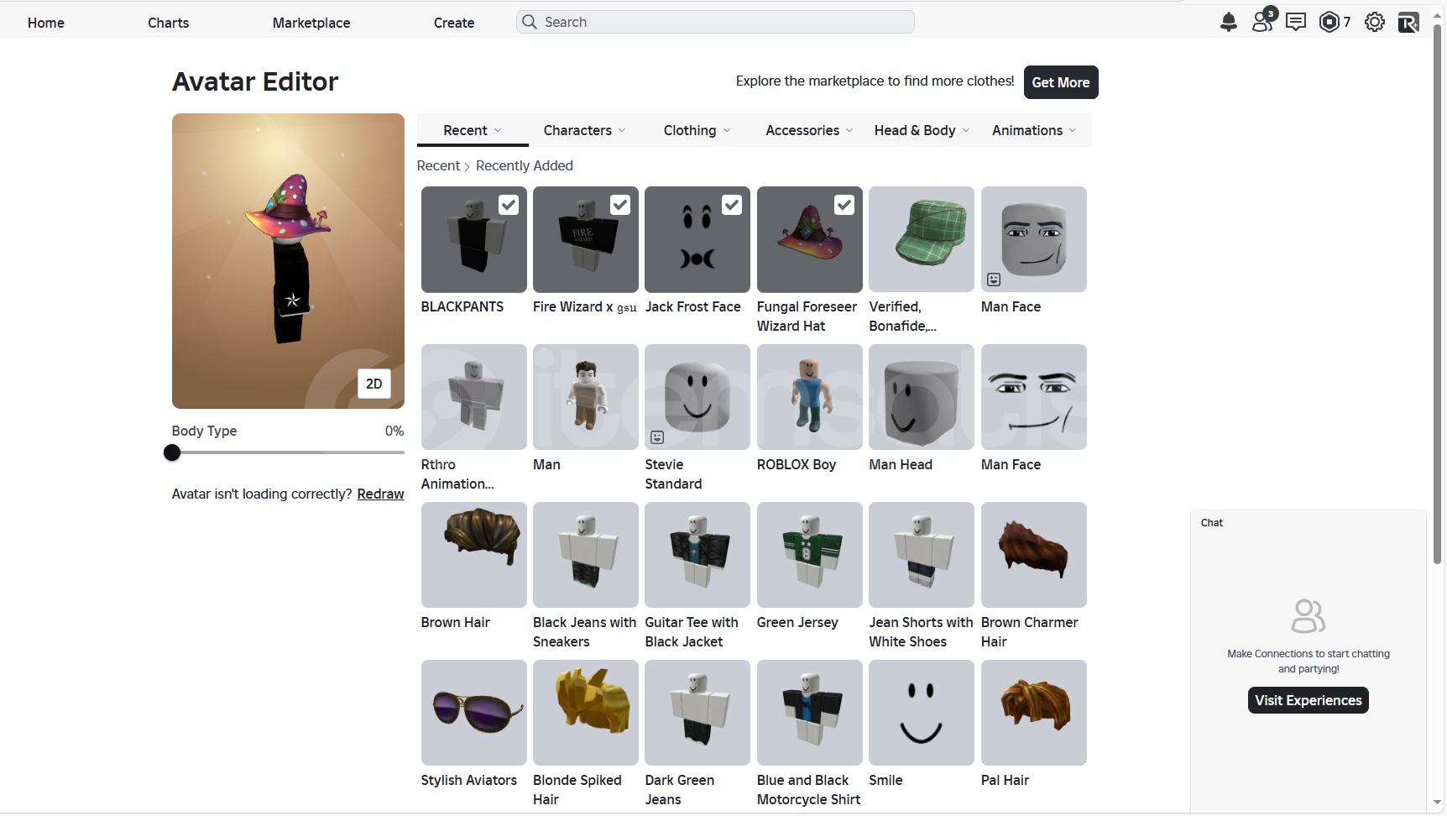
Task: Click the Visit Experiences button
Action: coord(1308,700)
